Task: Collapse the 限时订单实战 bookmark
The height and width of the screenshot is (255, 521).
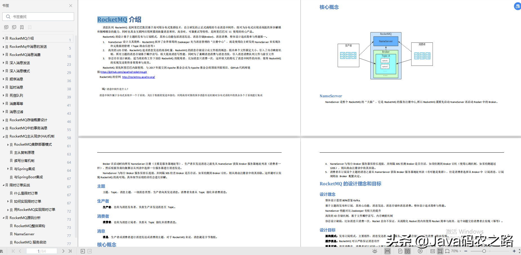Action: click(x=3, y=185)
